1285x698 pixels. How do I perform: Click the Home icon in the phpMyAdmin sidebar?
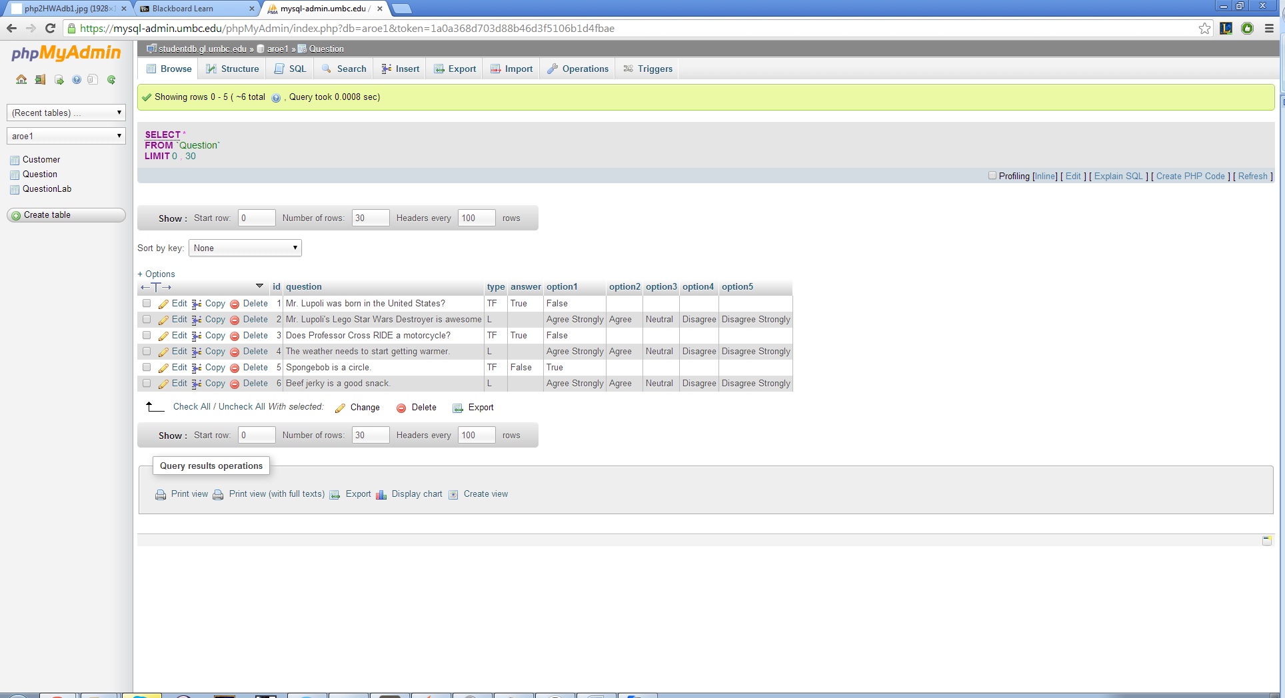pyautogui.click(x=21, y=80)
